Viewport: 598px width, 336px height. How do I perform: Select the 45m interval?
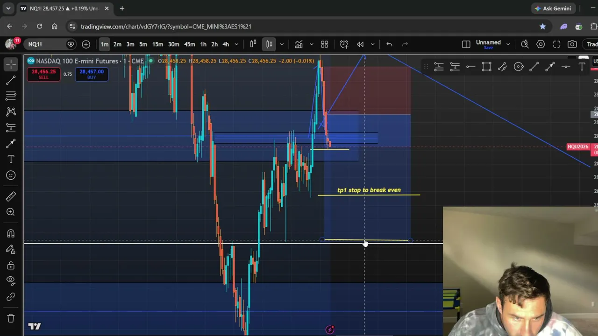tap(189, 44)
